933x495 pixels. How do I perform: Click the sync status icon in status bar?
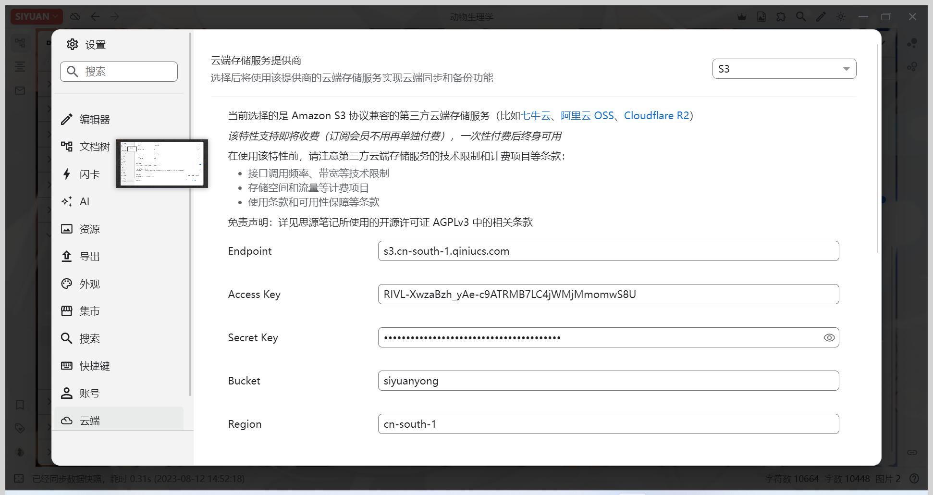click(19, 479)
